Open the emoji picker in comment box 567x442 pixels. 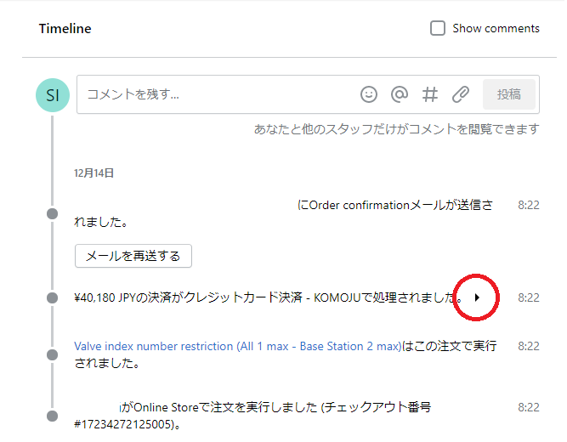[368, 94]
